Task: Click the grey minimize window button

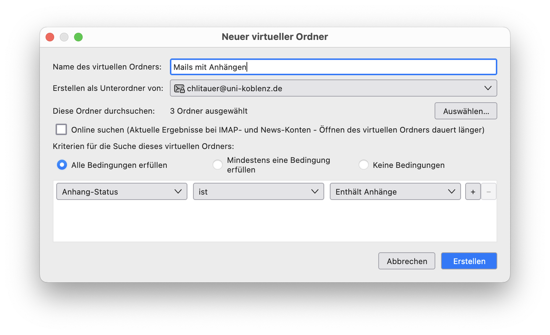Action: click(64, 37)
